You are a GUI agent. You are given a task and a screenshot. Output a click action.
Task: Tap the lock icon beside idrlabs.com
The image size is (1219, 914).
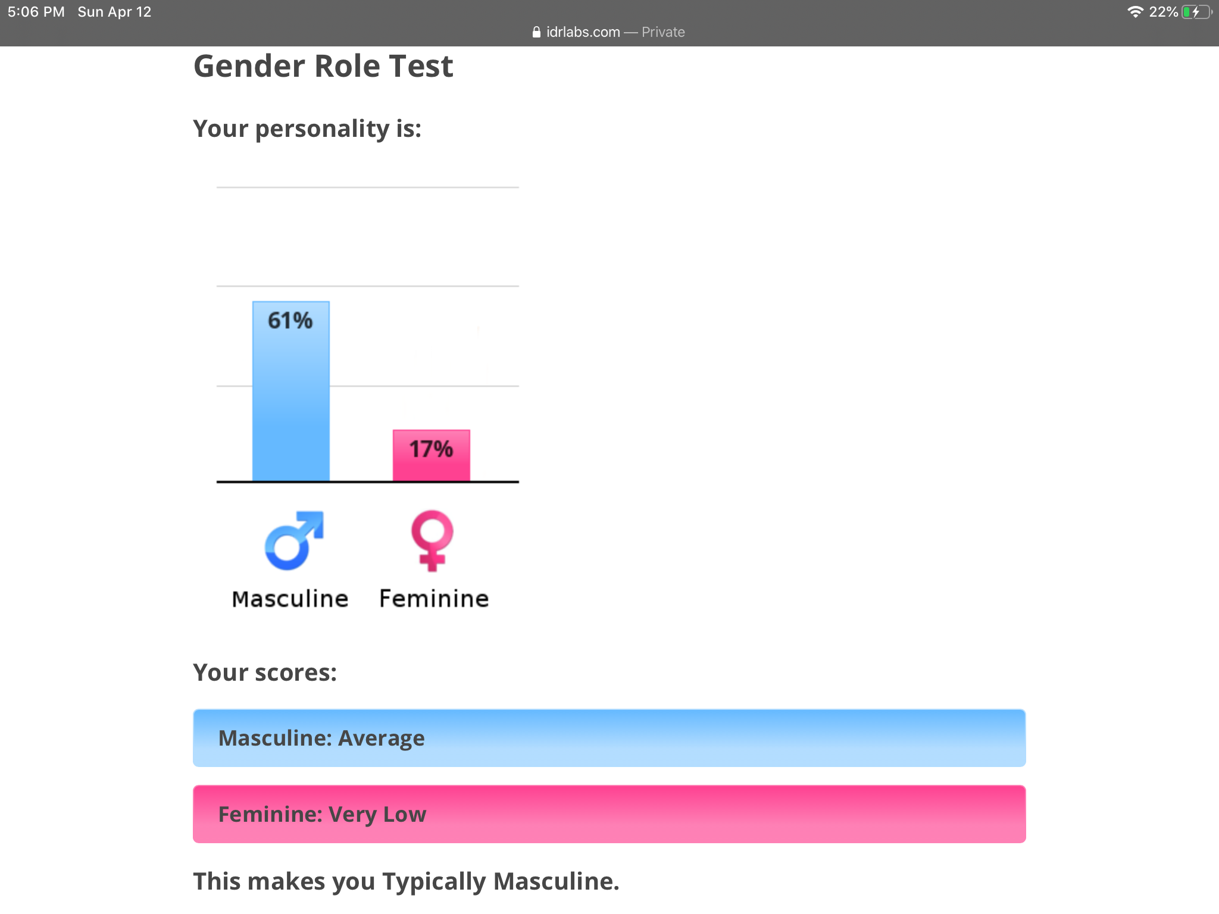(x=536, y=32)
